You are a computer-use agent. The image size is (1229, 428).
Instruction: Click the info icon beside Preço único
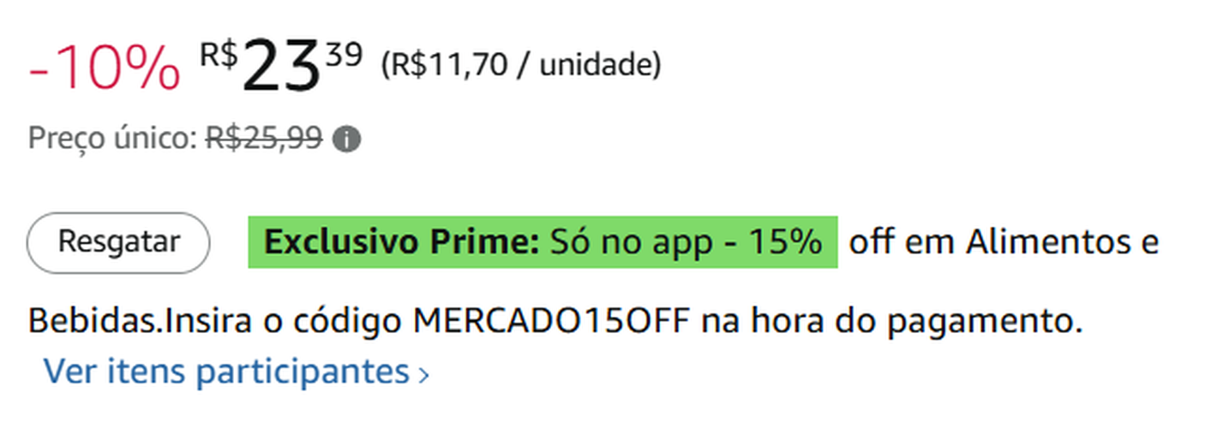pyautogui.click(x=346, y=139)
